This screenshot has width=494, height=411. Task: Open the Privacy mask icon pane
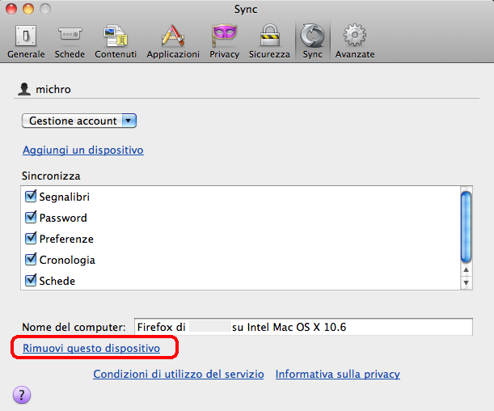[x=224, y=42]
